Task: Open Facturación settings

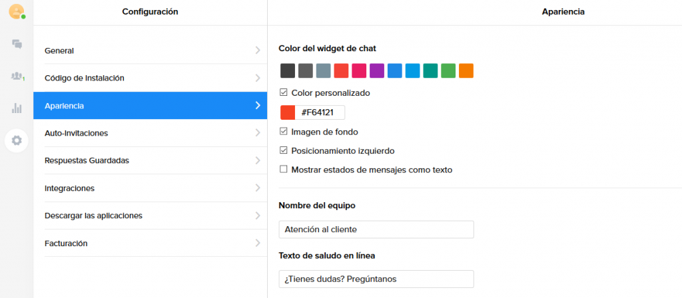Action: [x=150, y=243]
